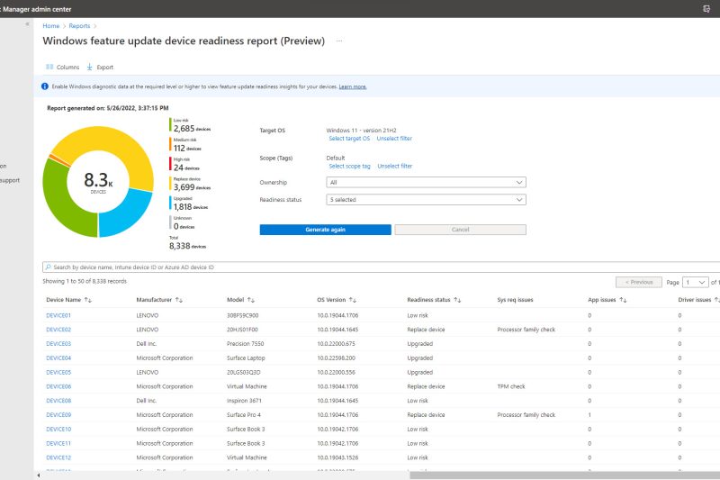Click the TPM check cell for DEVICE06

[x=511, y=386]
